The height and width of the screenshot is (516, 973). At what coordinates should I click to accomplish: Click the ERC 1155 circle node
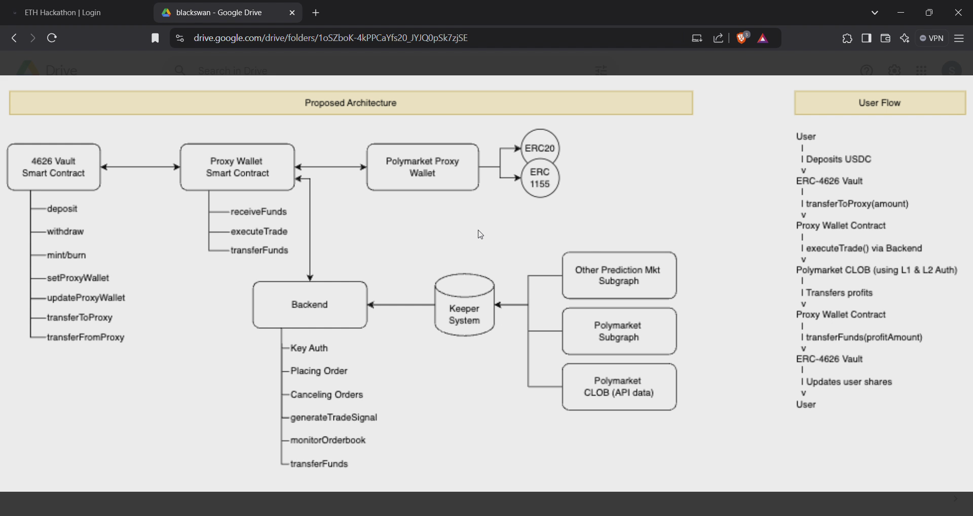click(540, 178)
